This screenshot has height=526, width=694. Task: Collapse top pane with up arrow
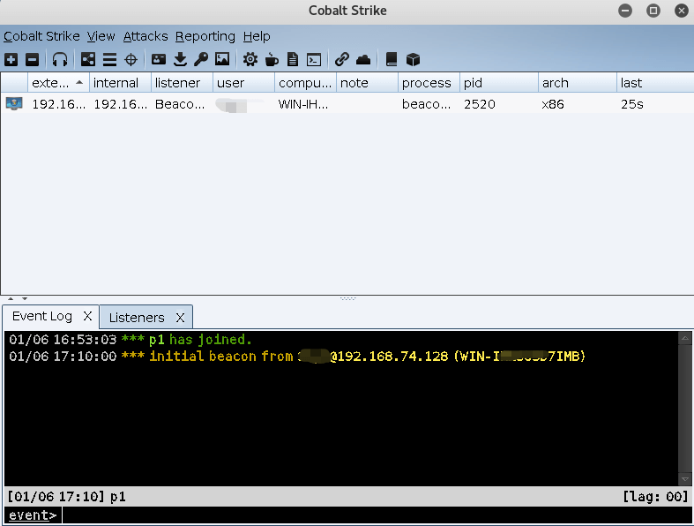click(11, 298)
